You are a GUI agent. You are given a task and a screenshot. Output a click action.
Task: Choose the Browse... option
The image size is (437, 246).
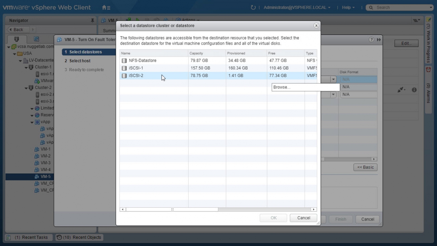305,87
